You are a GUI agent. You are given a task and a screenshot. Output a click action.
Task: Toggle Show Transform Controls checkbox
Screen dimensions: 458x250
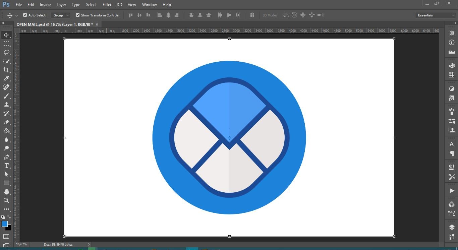(77, 15)
